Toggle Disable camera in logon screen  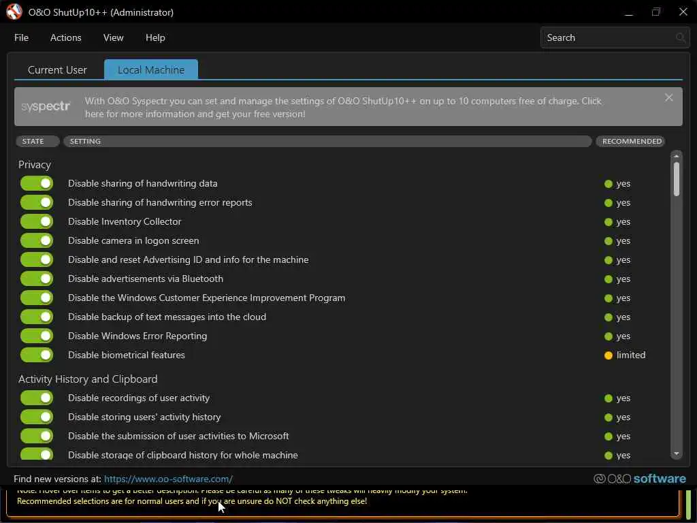(x=37, y=240)
